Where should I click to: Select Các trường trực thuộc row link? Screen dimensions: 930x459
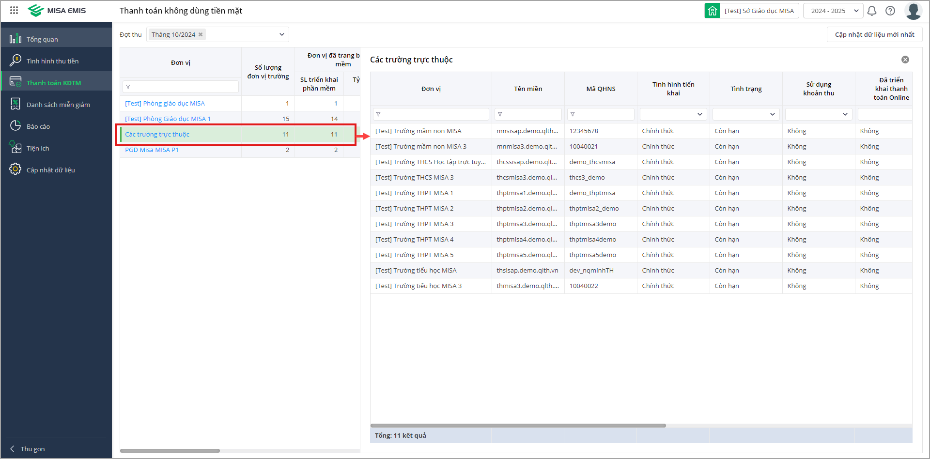(x=157, y=134)
